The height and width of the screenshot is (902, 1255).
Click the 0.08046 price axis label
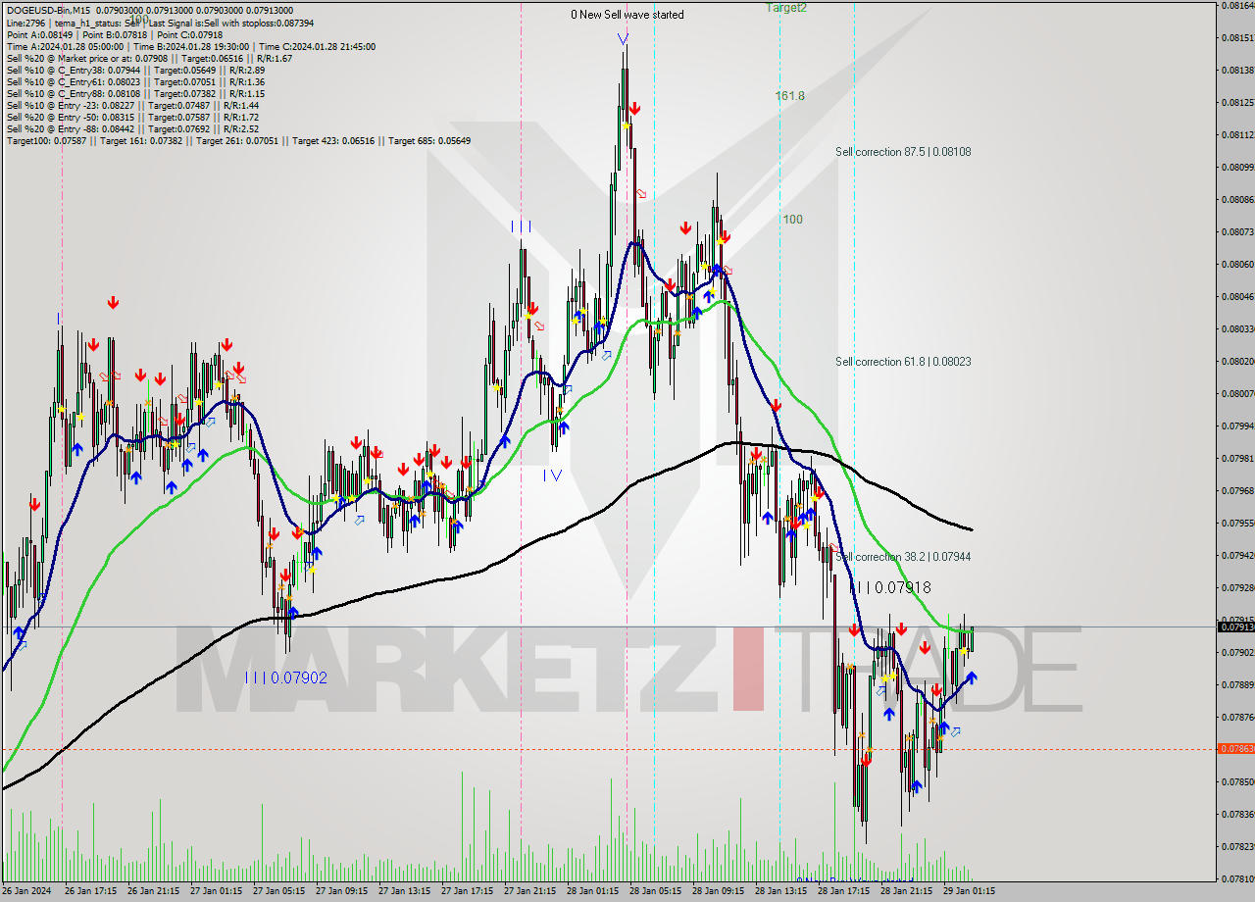(x=1238, y=296)
